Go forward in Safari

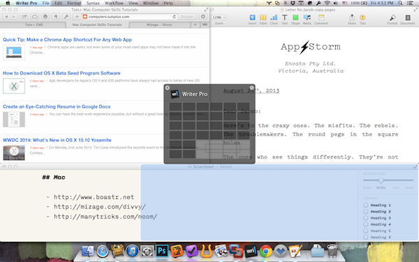click(x=14, y=17)
